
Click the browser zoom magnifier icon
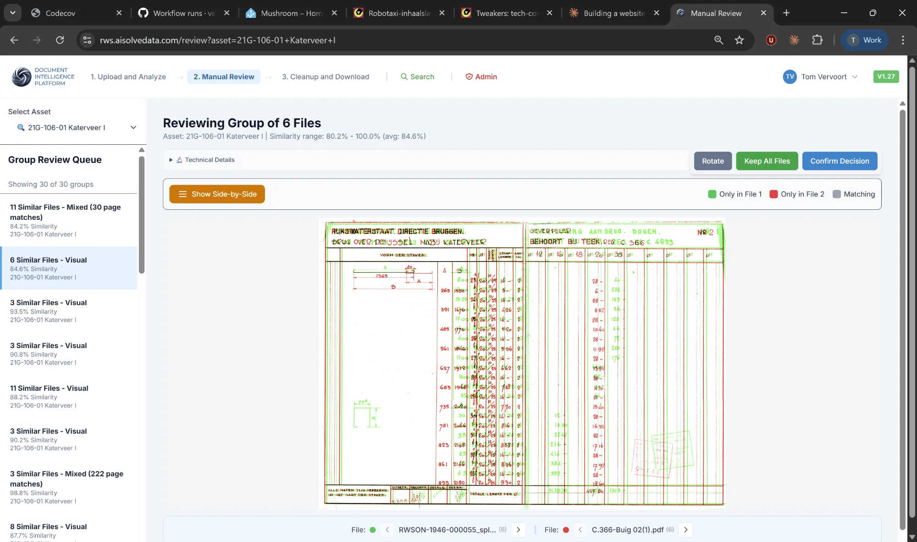tap(718, 40)
